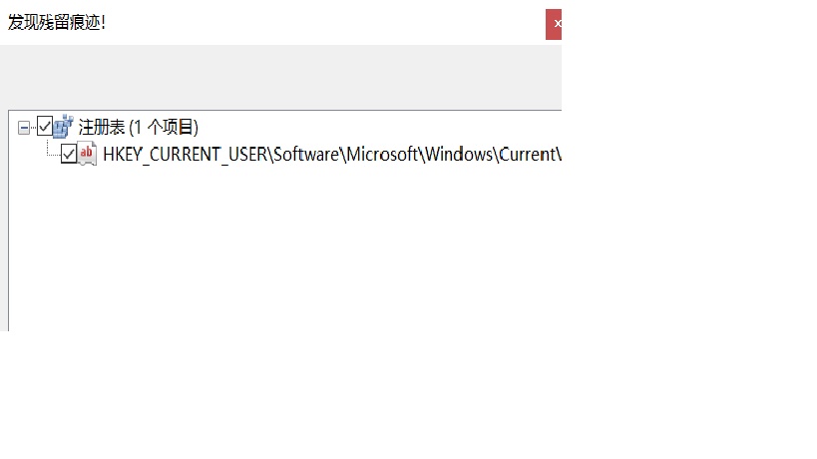Click the registry cubes icon beside 注册表
Screen dimensions: 817x459
(x=63, y=127)
